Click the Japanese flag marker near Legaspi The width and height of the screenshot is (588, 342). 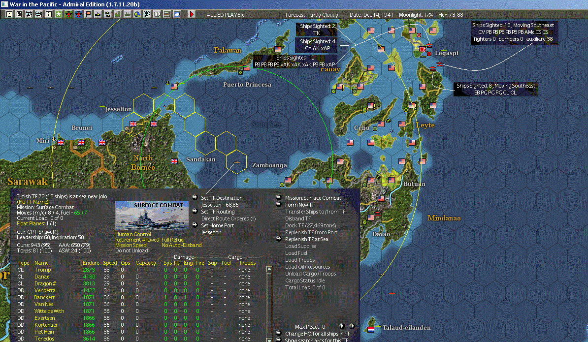point(422,49)
